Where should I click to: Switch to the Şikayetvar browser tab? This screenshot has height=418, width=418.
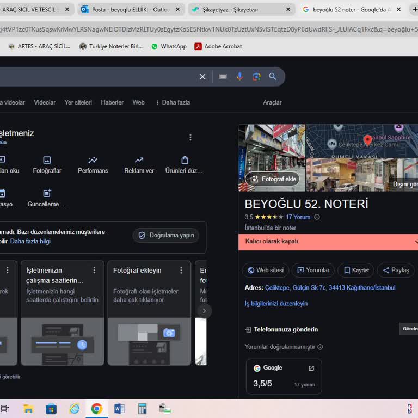(241, 10)
